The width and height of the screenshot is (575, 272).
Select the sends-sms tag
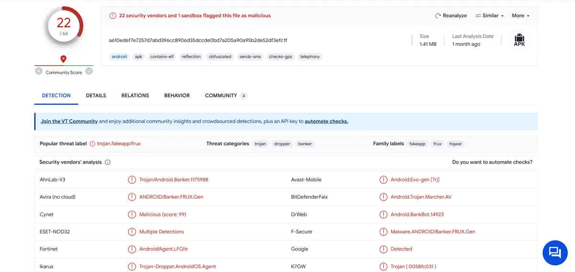[250, 57]
